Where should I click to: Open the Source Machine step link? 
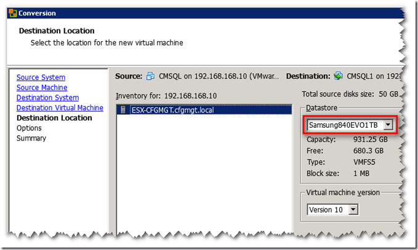pos(42,88)
